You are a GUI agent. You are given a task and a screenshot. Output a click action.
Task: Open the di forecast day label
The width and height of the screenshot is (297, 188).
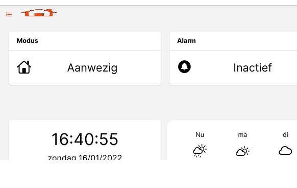pyautogui.click(x=285, y=135)
